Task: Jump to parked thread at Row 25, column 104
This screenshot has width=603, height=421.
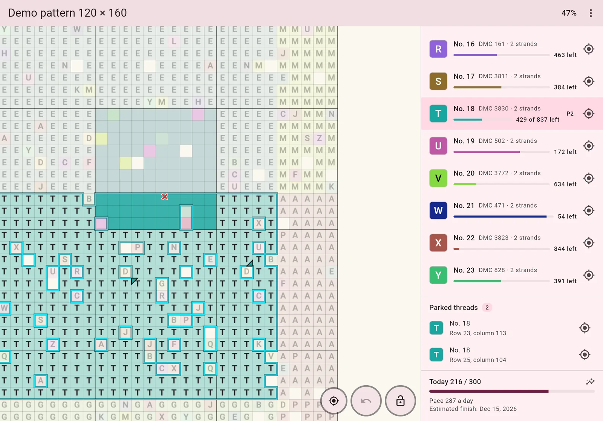Action: pyautogui.click(x=585, y=355)
